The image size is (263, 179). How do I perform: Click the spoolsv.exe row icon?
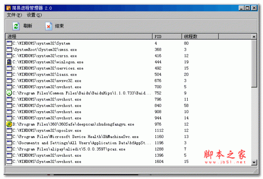[x=9, y=131]
